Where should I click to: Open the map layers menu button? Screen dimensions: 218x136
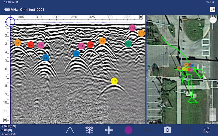[x=213, y=20]
